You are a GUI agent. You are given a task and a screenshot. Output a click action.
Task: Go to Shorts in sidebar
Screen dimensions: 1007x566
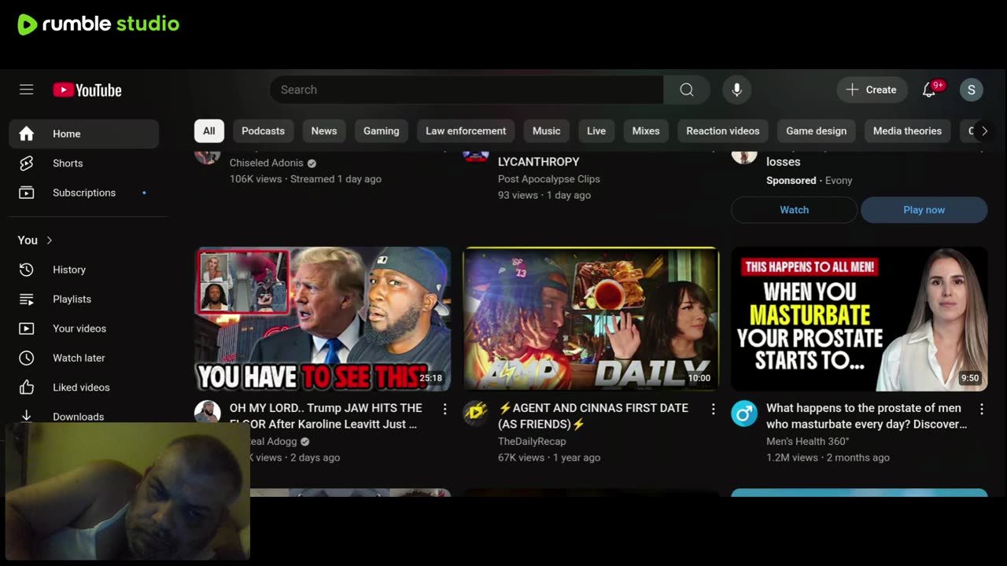(x=84, y=164)
